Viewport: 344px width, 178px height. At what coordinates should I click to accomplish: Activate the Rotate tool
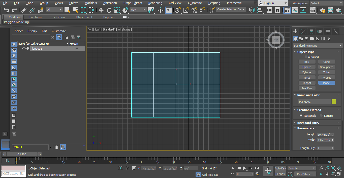[x=109, y=10]
